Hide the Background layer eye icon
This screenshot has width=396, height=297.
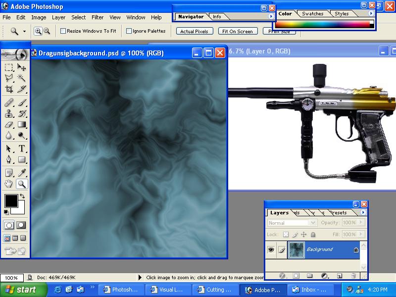point(271,250)
